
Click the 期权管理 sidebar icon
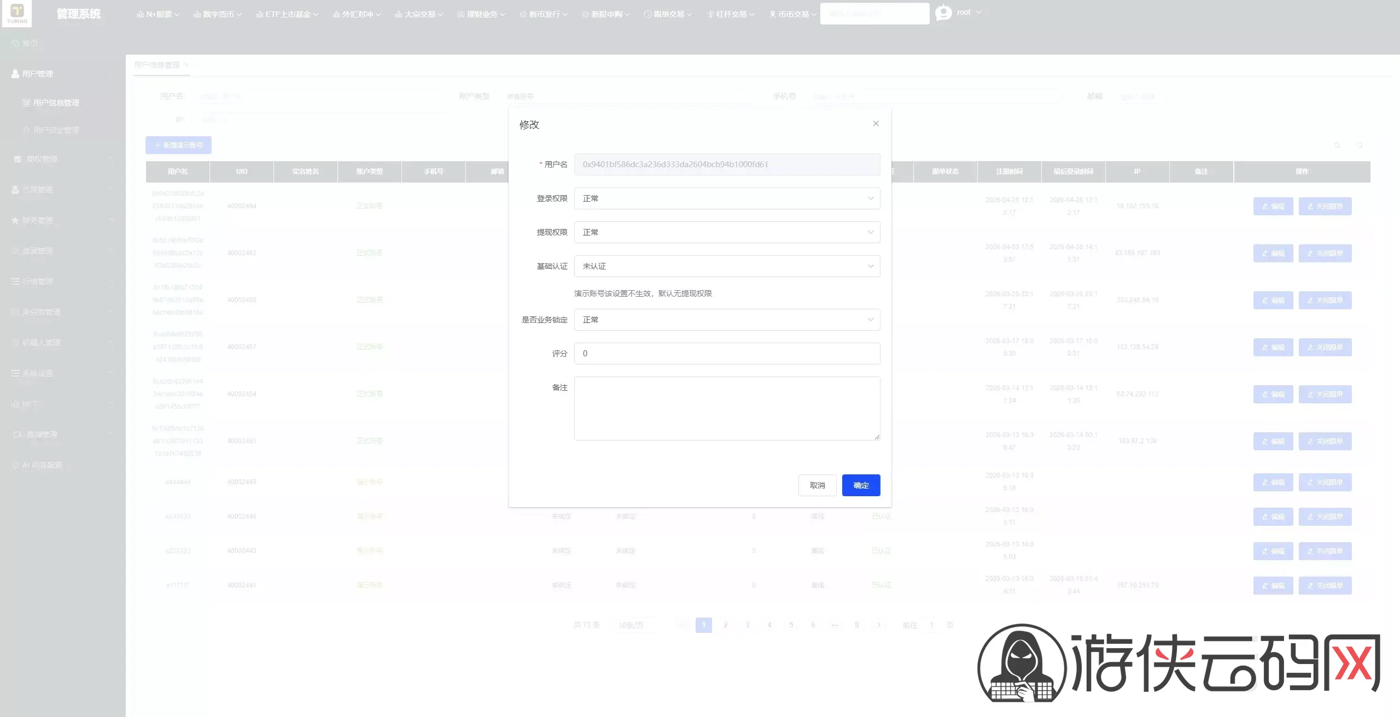pos(17,159)
